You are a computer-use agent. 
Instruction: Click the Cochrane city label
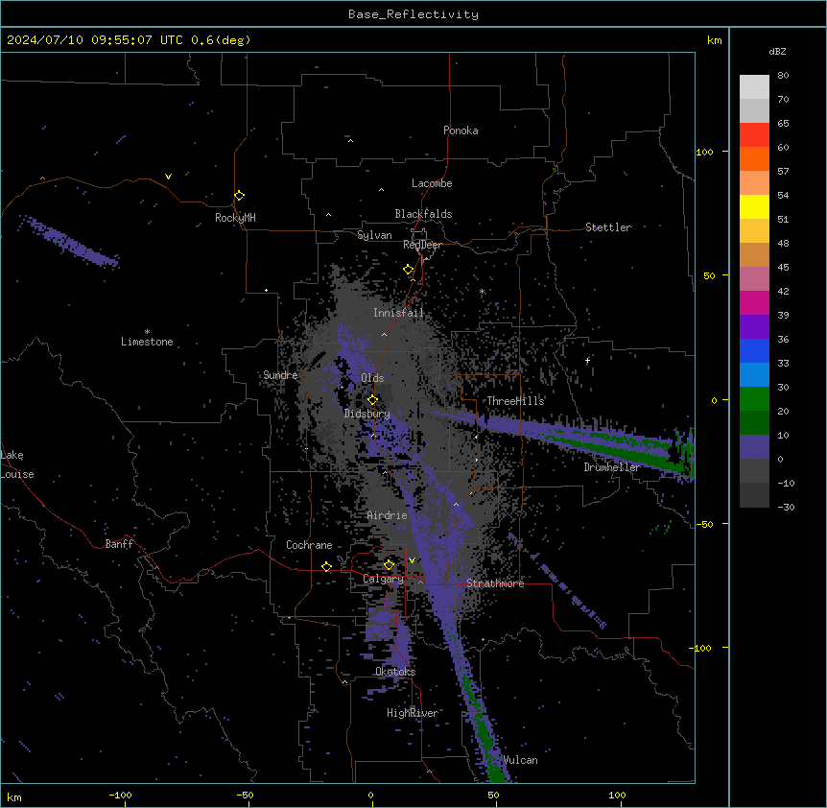click(x=309, y=545)
